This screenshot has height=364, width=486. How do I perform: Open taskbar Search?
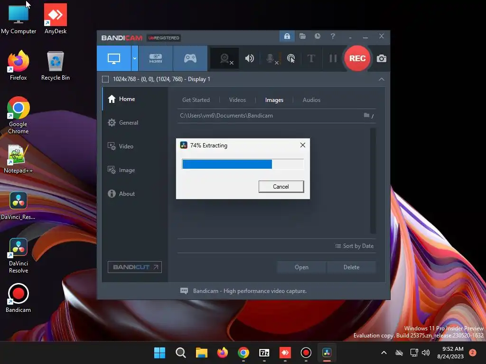(181, 353)
